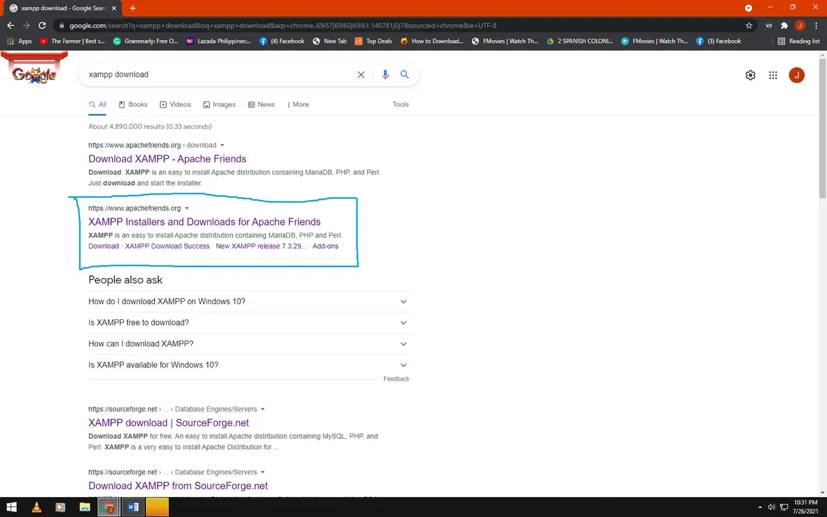Open Google settings gear
827x517 pixels.
click(750, 75)
